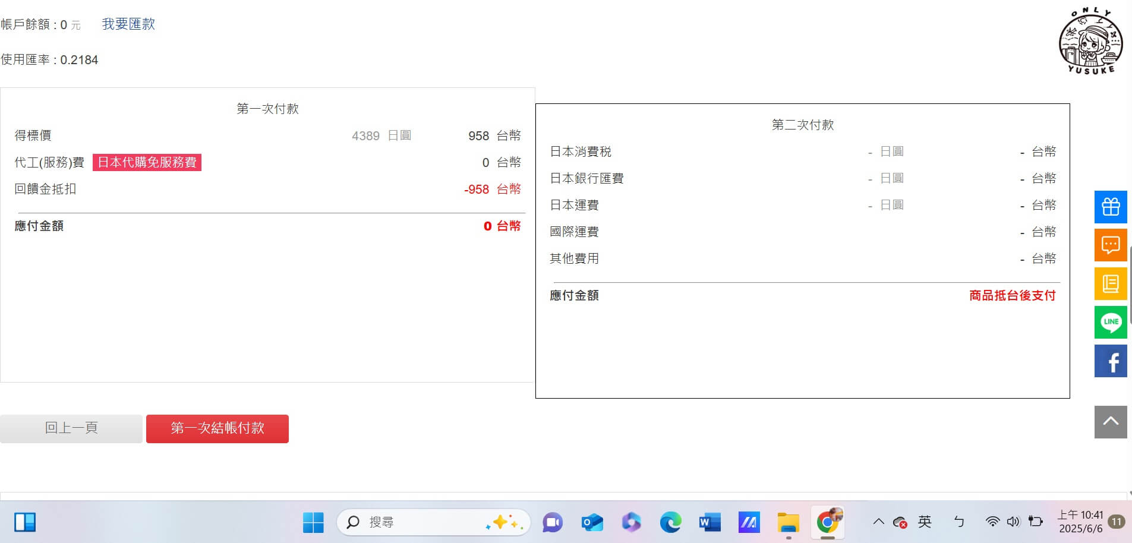The width and height of the screenshot is (1132, 543).
Task: Expand hidden system tray icons
Action: [x=878, y=522]
